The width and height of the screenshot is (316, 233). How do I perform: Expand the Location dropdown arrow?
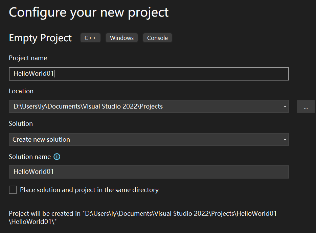point(285,107)
